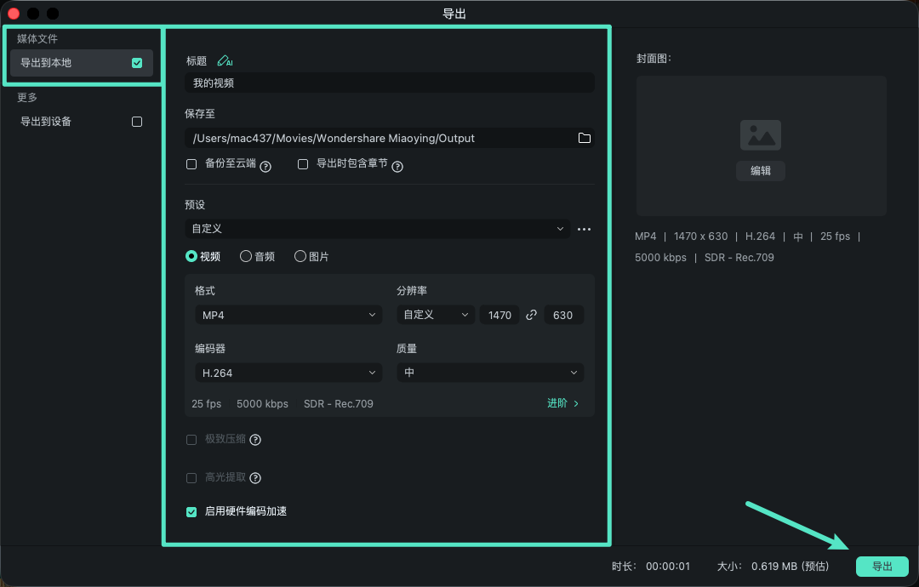Click the 导出 export button
Viewport: 919px width, 587px height.
coord(882,567)
